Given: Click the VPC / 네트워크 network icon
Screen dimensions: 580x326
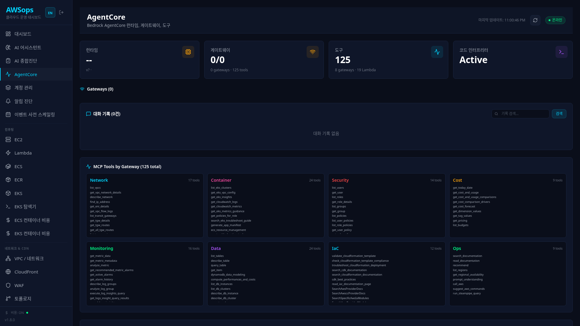Looking at the screenshot, I should coord(8,258).
